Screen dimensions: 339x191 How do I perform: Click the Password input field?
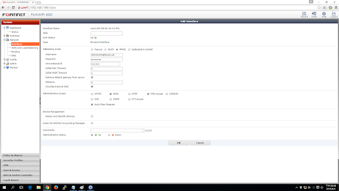pos(106,59)
